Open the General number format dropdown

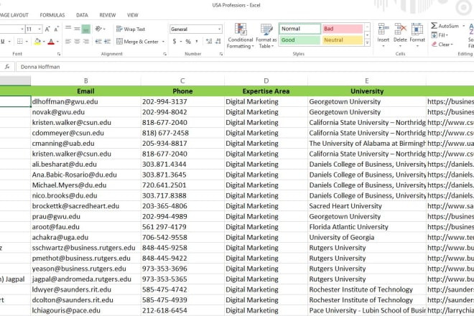220,29
